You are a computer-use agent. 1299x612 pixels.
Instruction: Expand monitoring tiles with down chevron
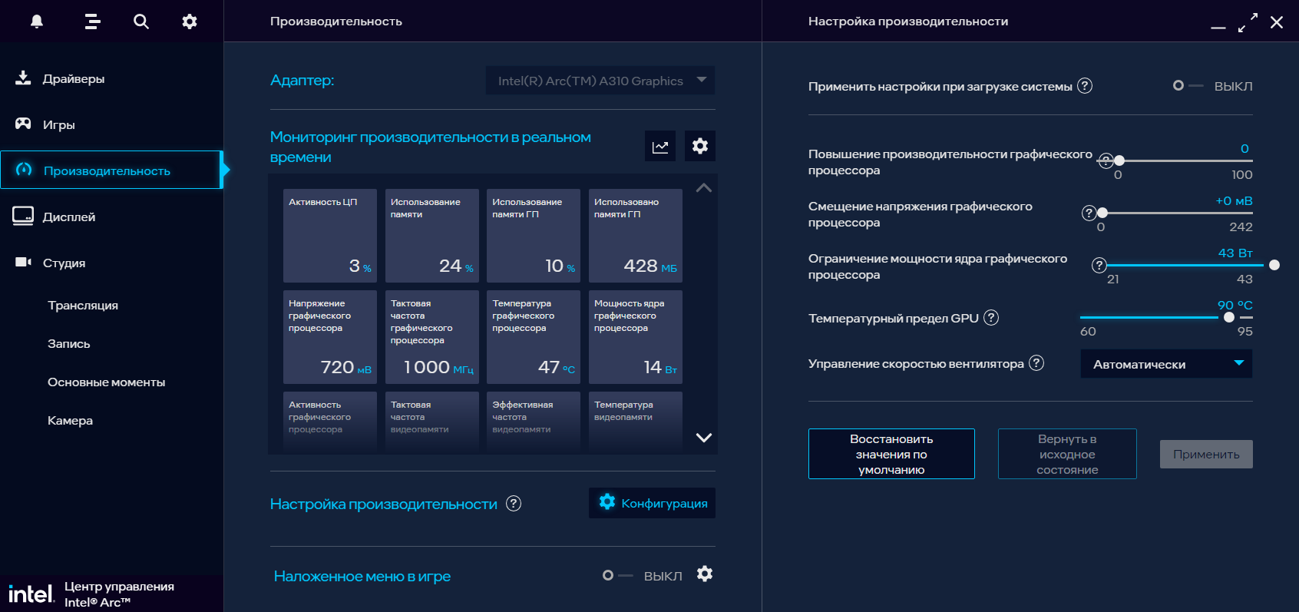click(703, 438)
